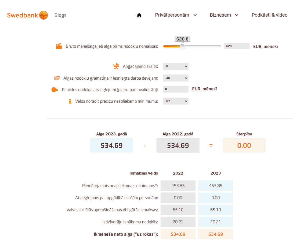The width and height of the screenshot is (293, 244).
Task: Click the additional tax relief input field
Action: point(176,89)
